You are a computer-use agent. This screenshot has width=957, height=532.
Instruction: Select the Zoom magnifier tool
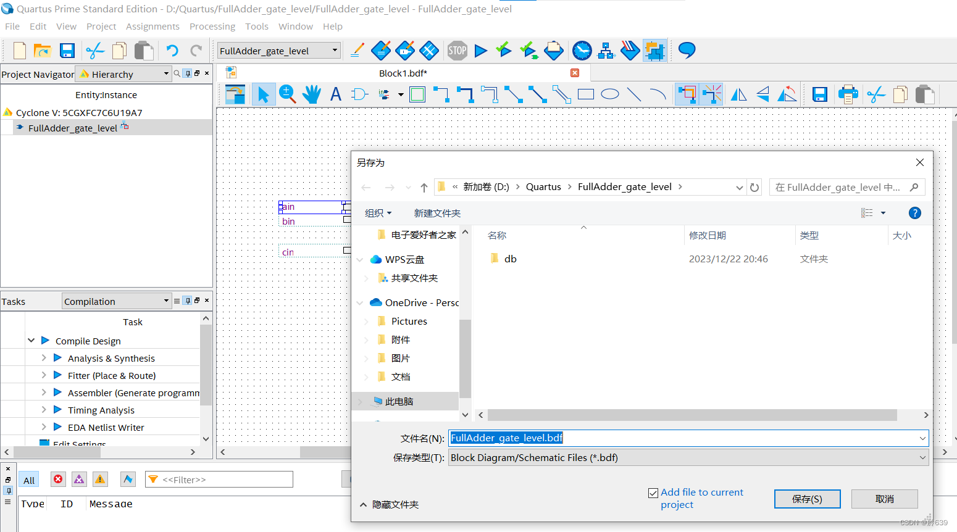(287, 94)
